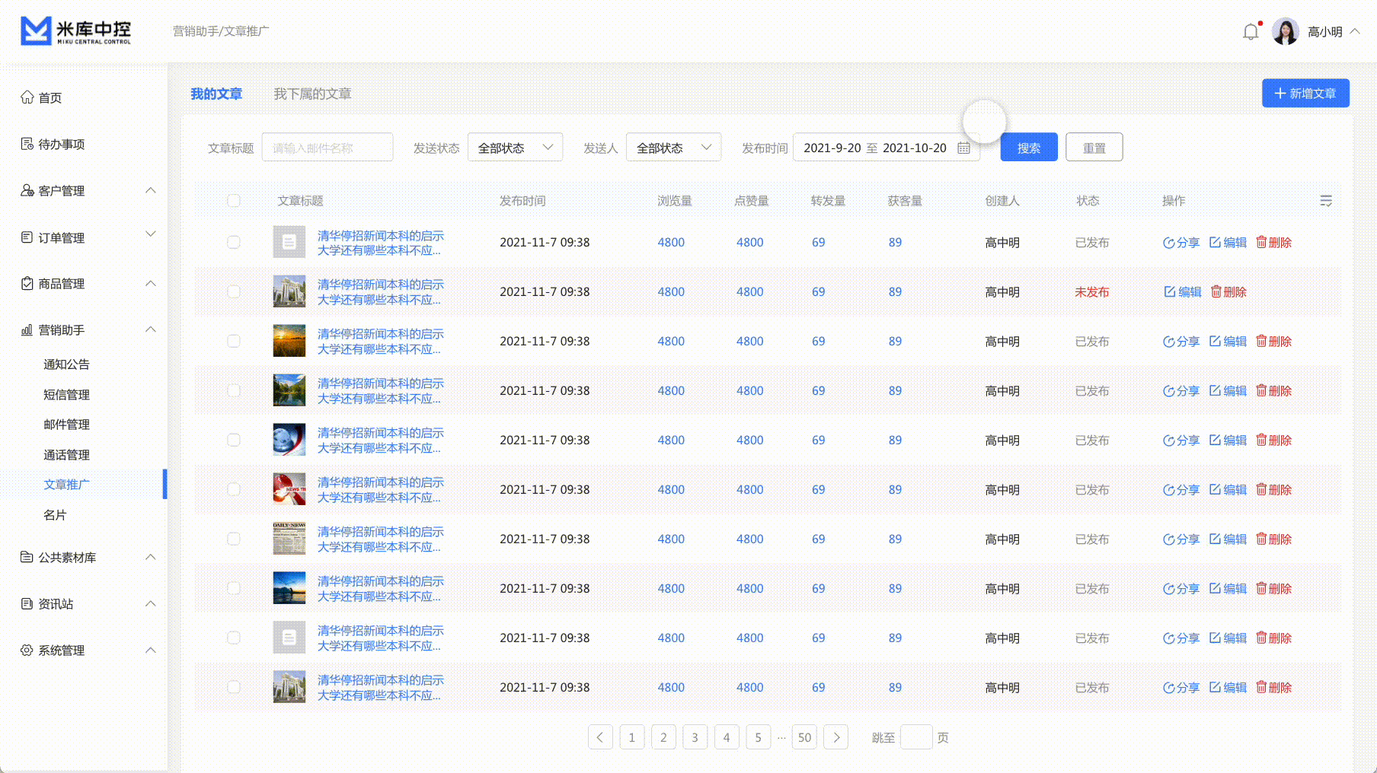Delete the last row article
1377x773 pixels.
[1274, 688]
